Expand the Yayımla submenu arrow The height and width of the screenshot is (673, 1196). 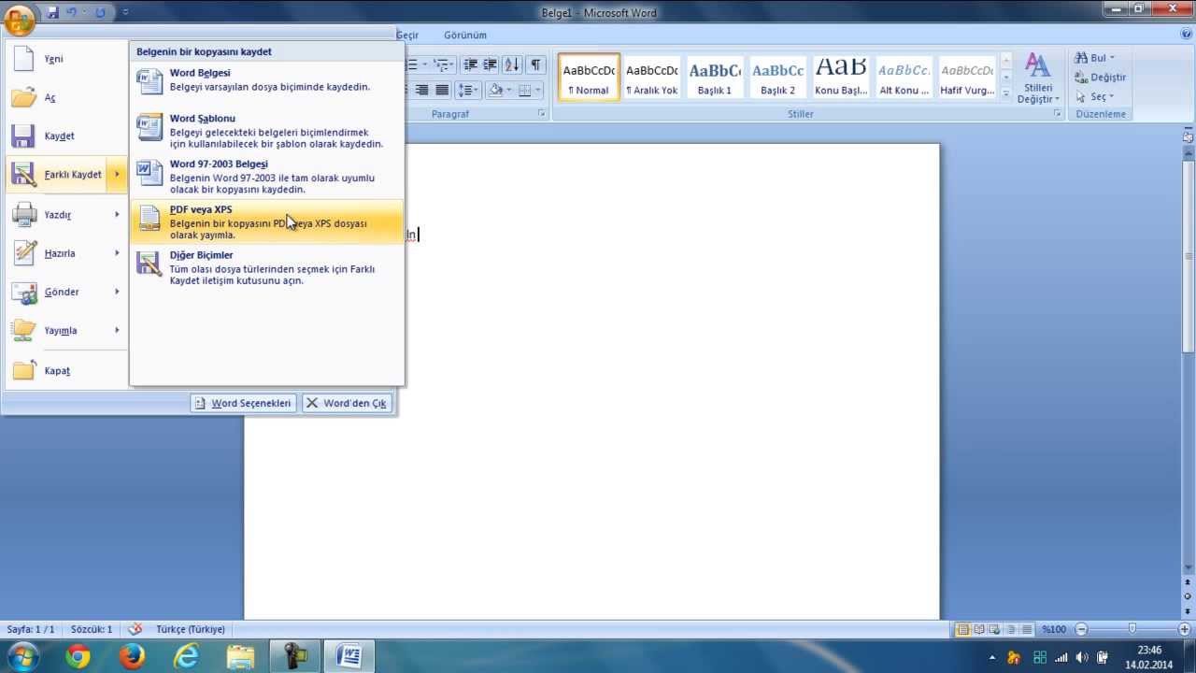(117, 330)
